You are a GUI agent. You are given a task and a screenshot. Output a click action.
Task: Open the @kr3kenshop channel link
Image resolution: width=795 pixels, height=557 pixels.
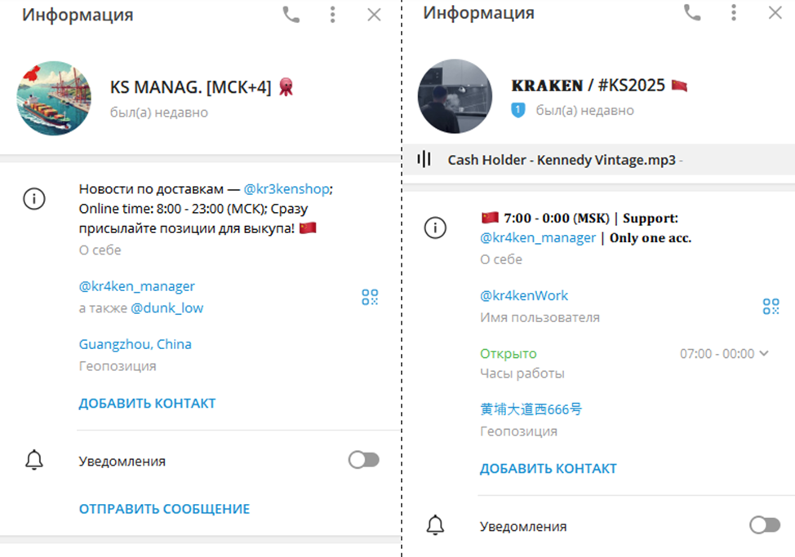coord(286,189)
